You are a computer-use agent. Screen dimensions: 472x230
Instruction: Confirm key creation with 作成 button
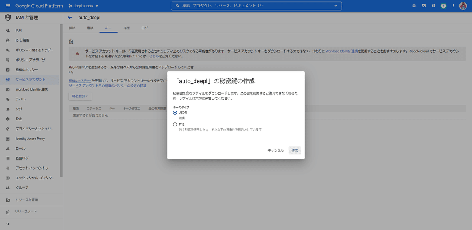pos(295,150)
